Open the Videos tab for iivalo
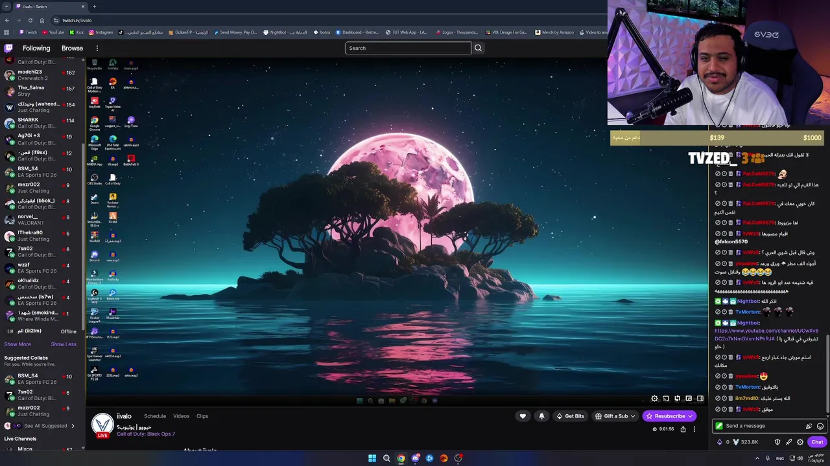The height and width of the screenshot is (466, 830). (181, 416)
